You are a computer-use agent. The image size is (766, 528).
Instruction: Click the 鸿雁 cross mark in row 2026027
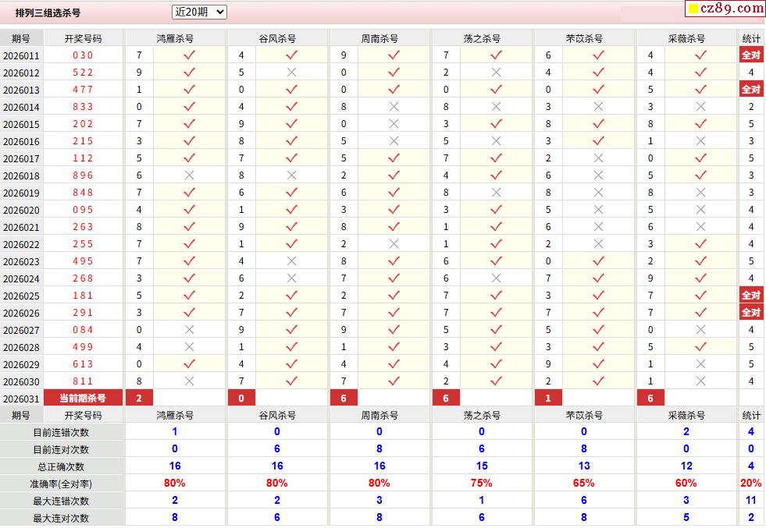click(189, 329)
